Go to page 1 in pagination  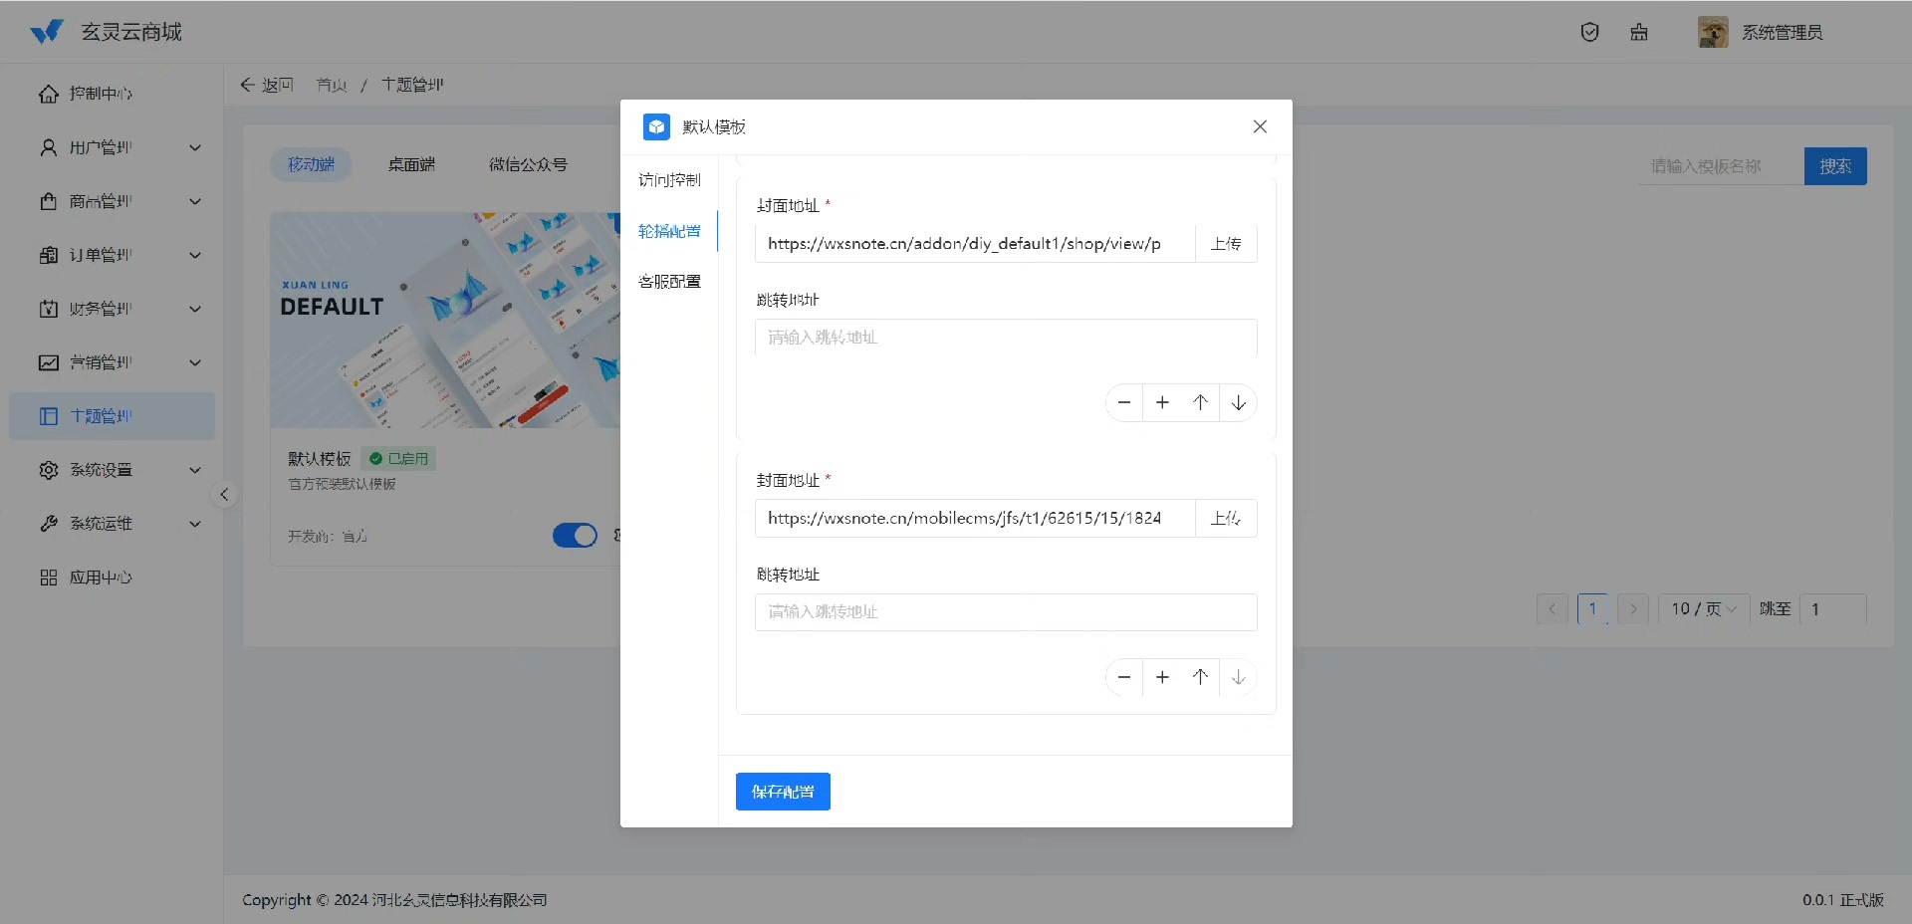click(1592, 608)
